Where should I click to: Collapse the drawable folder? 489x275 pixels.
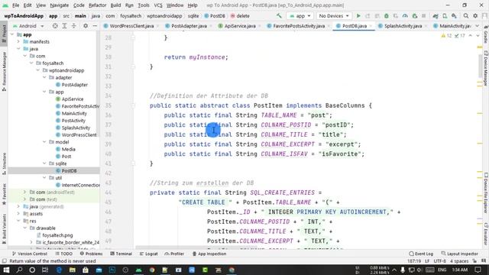point(25,228)
